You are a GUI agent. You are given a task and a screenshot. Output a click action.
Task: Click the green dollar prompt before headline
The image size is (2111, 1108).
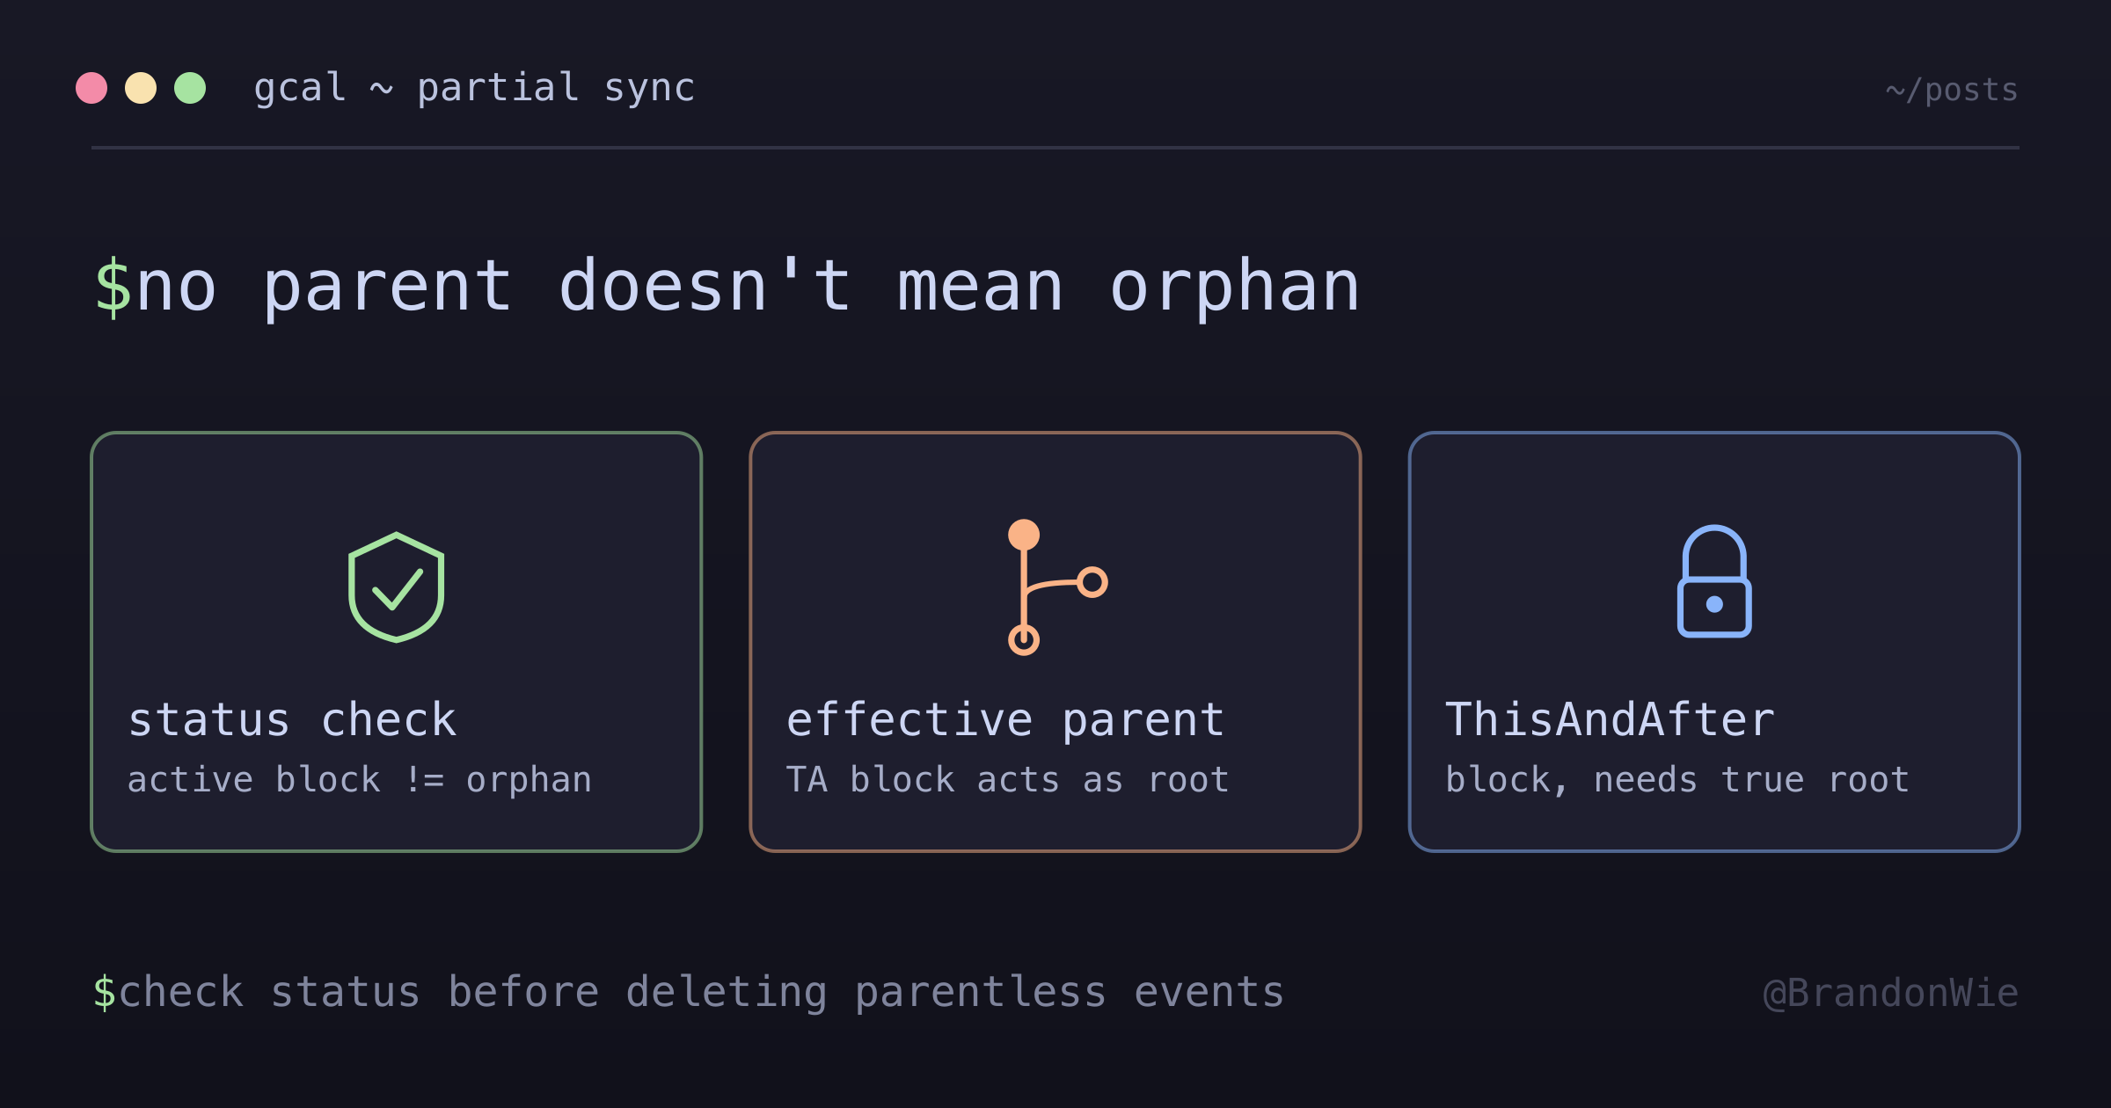113,287
